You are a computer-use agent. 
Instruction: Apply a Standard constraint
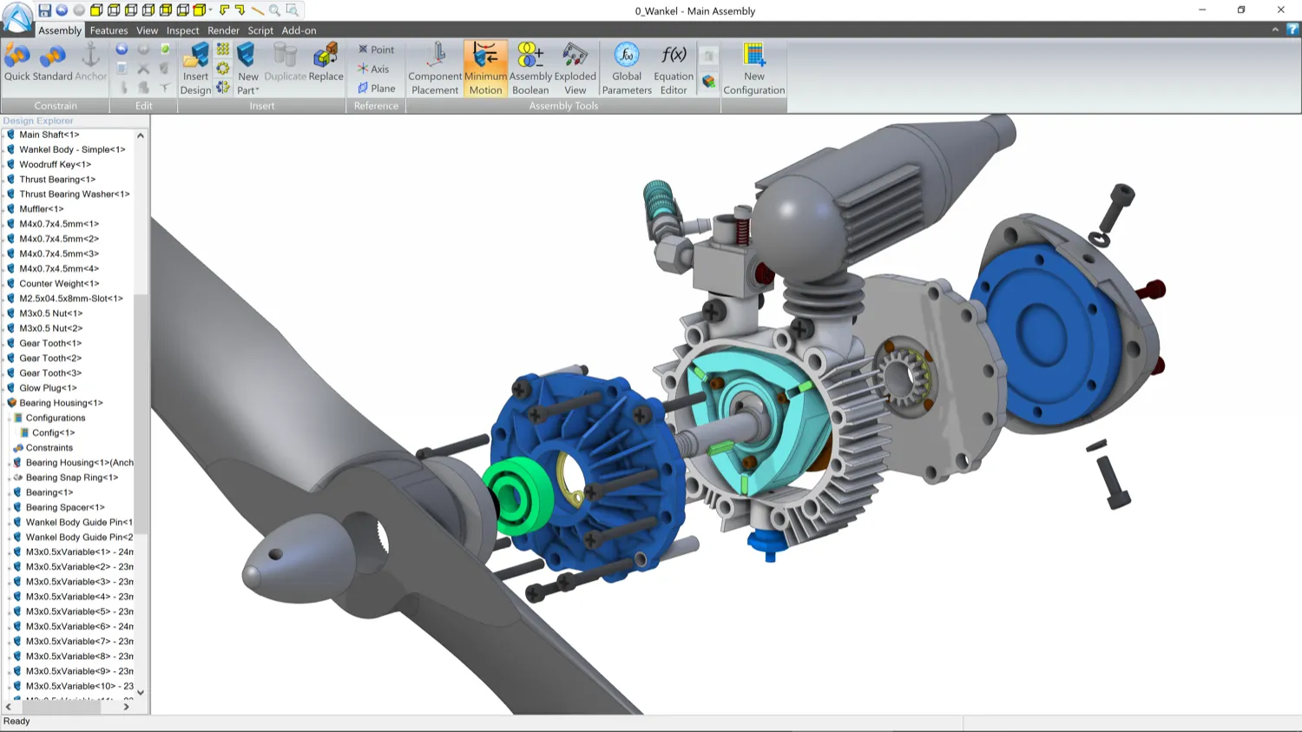pos(52,61)
